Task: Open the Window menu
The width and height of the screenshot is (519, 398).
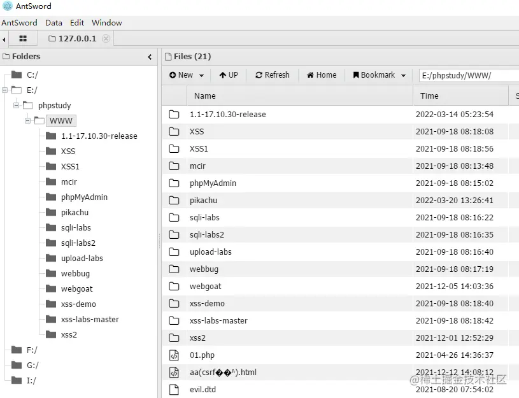Action: point(106,23)
